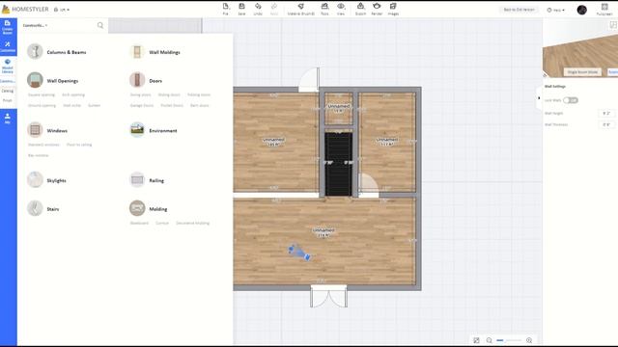618x347 pixels.
Task: Click the Baseboard link
Action: 139,223
